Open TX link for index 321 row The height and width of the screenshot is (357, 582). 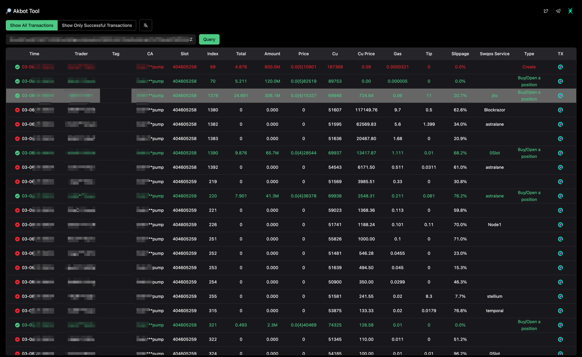point(560,325)
